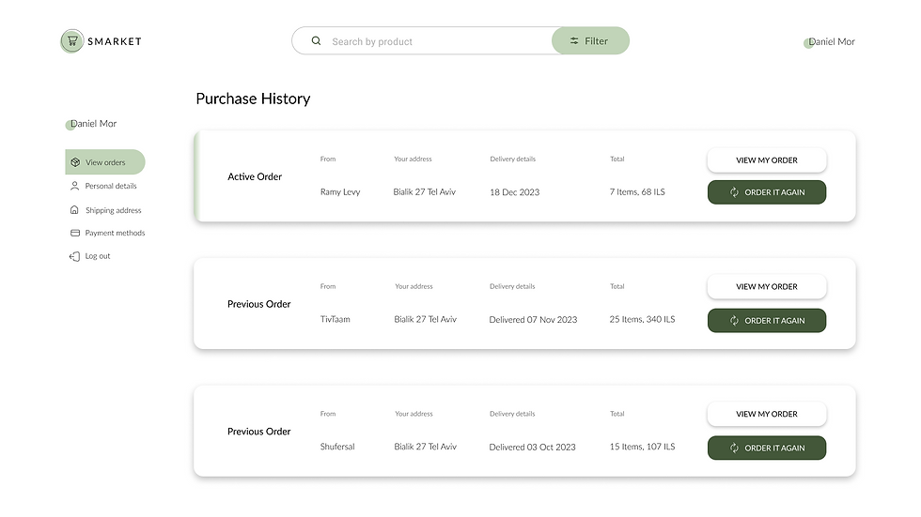The image size is (921, 517).
Task: Click Delivered 03 Oct 2023 text
Action: click(x=532, y=448)
